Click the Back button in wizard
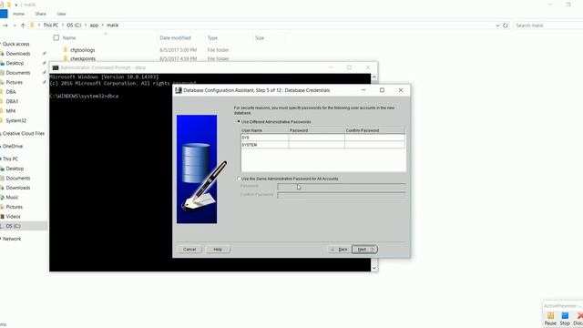583x328 pixels. [340, 249]
